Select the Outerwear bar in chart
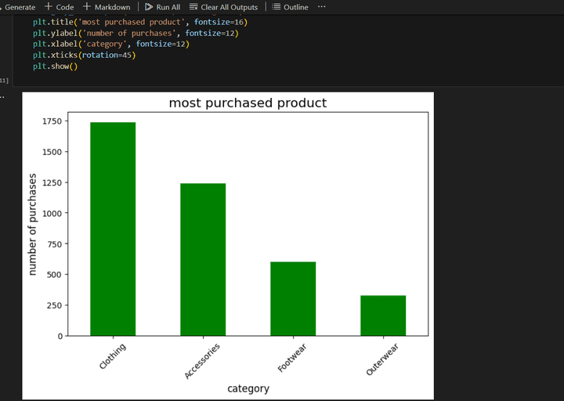 (383, 316)
